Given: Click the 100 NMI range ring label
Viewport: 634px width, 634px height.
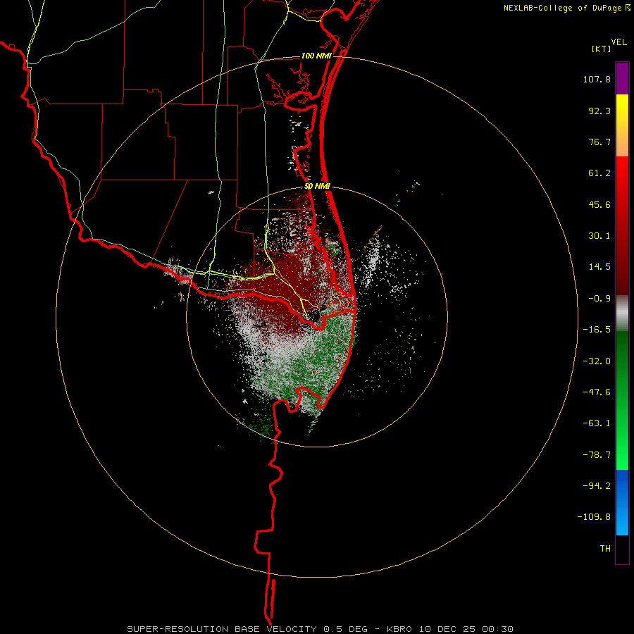Looking at the screenshot, I should [x=316, y=56].
